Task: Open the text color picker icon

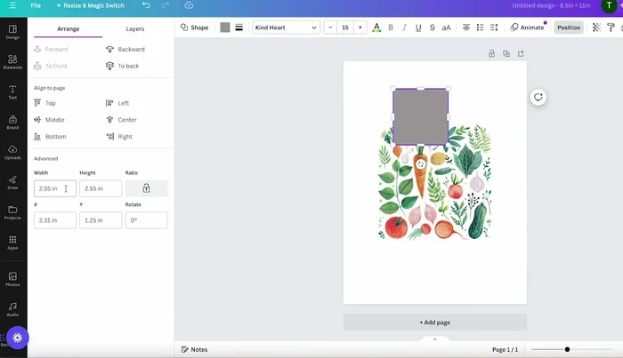Action: coord(376,28)
